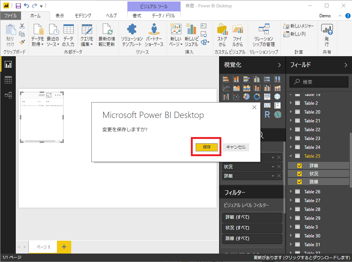Click 新しい列 in the calculation group
Image resolution: width=352 pixels, height=262 pixels.
[294, 34]
